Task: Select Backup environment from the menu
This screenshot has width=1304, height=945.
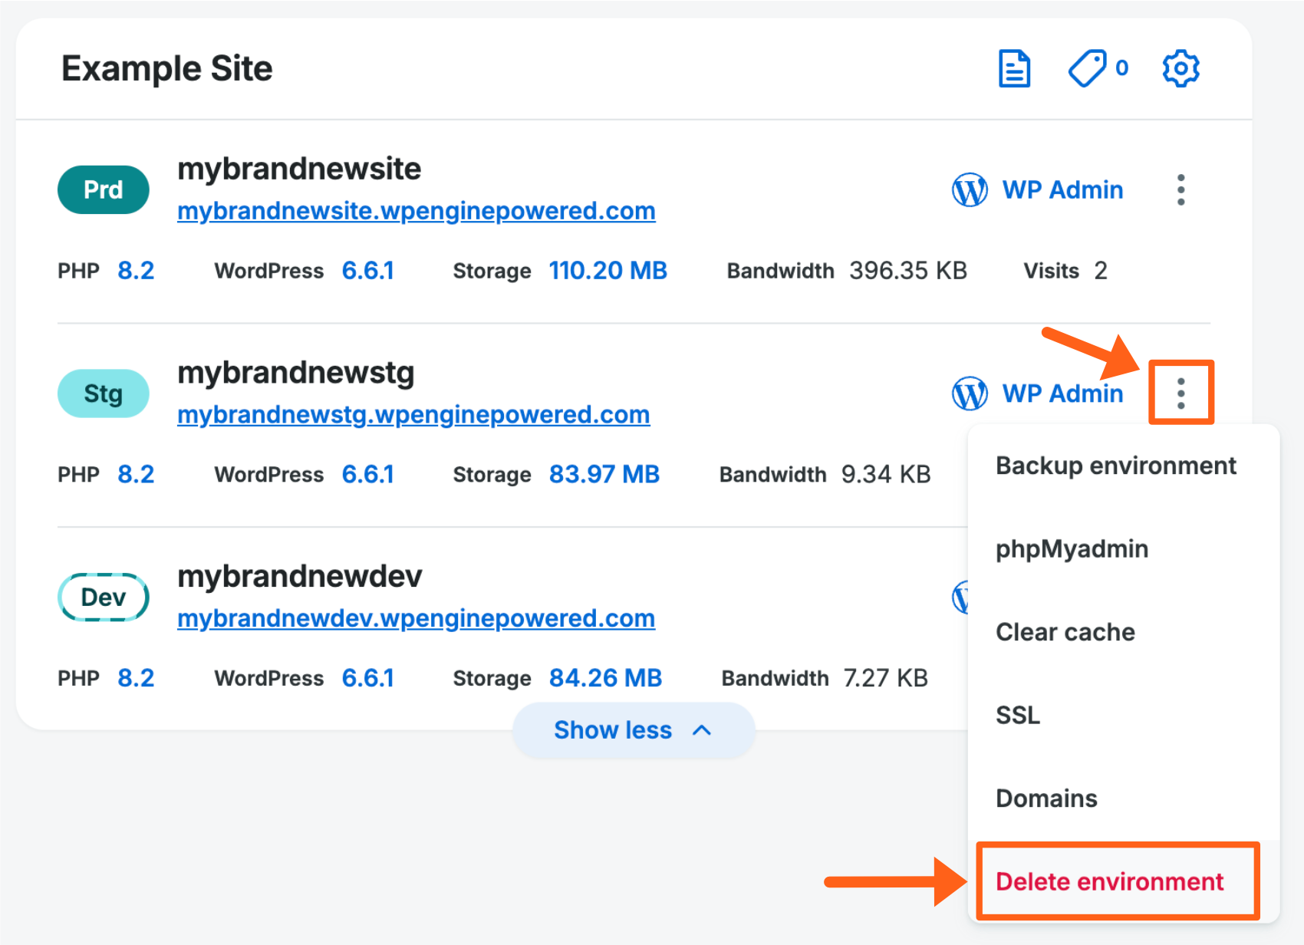Action: click(1115, 465)
